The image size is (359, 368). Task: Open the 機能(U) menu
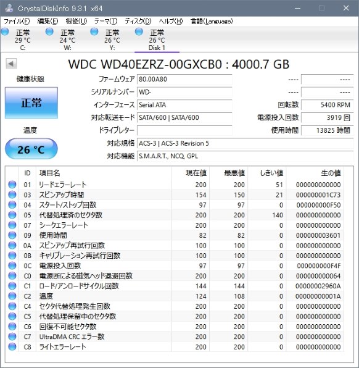point(76,22)
